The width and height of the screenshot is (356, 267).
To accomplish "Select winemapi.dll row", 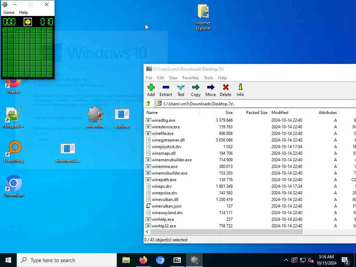I will (x=250, y=153).
